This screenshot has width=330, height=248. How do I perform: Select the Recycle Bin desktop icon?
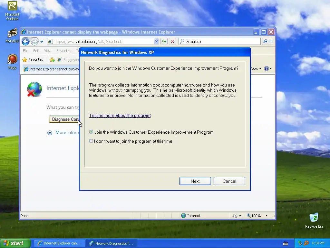tap(314, 220)
